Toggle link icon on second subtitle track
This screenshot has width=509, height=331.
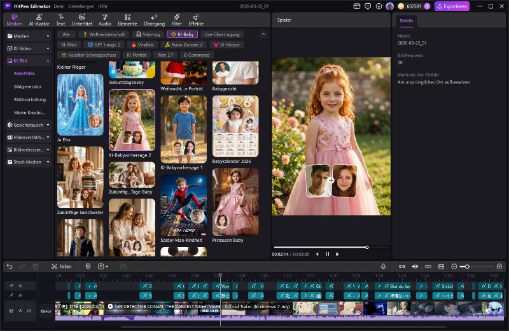[11, 295]
